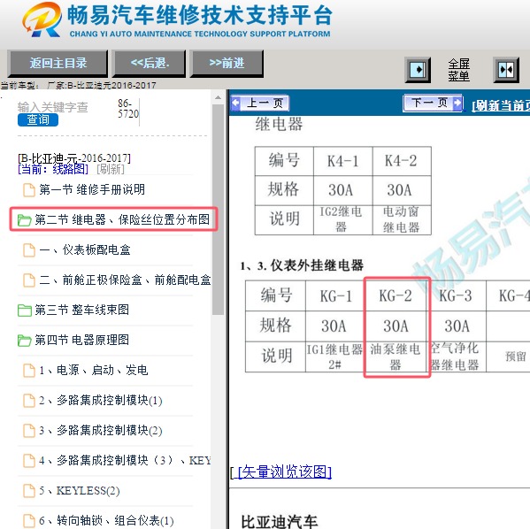530x529 pixels.
Task: Open 6、转向轴锁、组合仪表(1) page
Action: tap(106, 520)
